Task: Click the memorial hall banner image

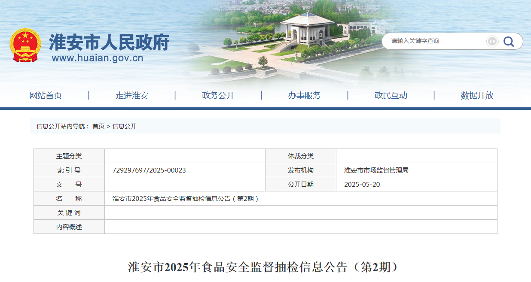Action: (x=307, y=30)
